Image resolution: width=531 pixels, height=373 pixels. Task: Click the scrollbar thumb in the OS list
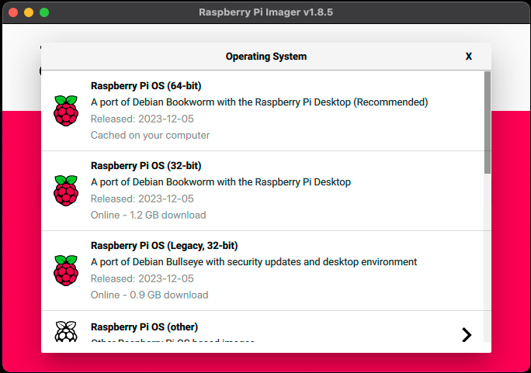pos(487,120)
